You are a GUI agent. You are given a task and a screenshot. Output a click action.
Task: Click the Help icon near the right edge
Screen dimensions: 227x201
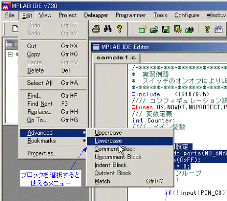(x=207, y=30)
